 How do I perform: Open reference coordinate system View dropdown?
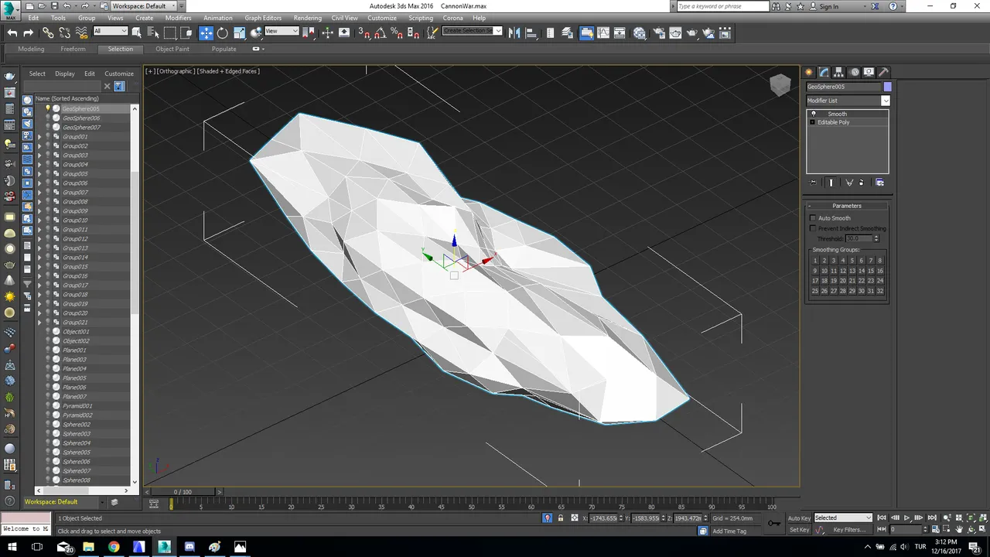282,31
